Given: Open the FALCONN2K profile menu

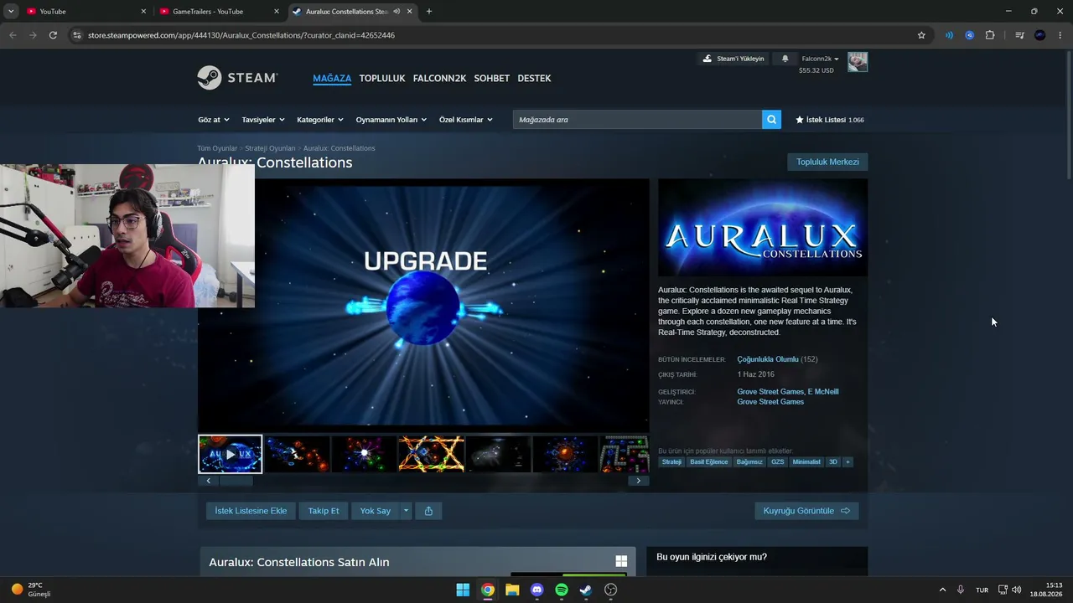Looking at the screenshot, I should click(439, 78).
